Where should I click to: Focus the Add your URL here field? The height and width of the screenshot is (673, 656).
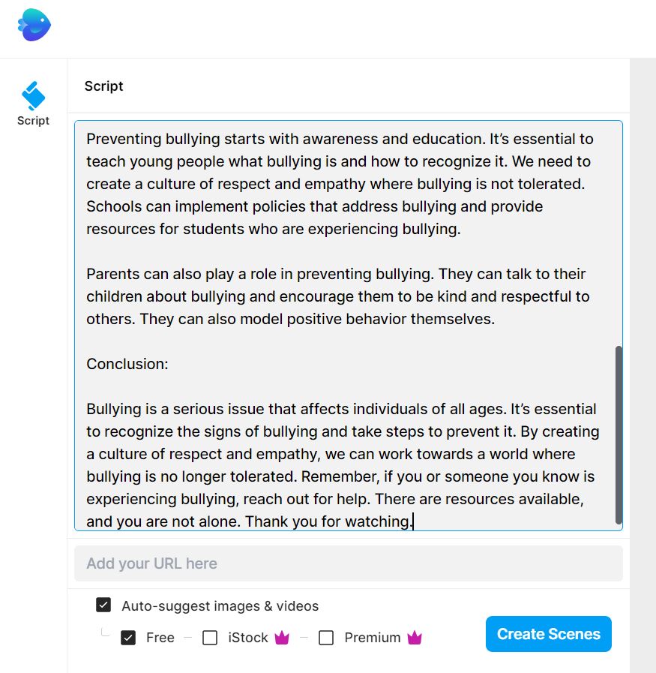[348, 563]
